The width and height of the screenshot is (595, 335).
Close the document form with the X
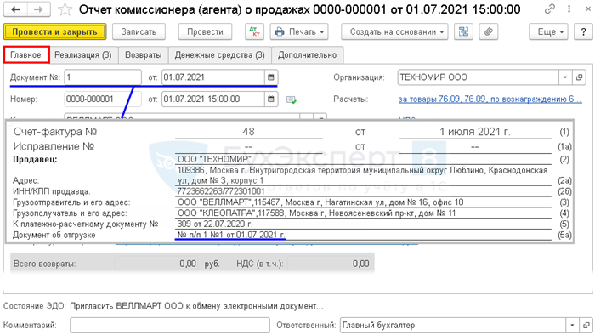[x=588, y=9]
